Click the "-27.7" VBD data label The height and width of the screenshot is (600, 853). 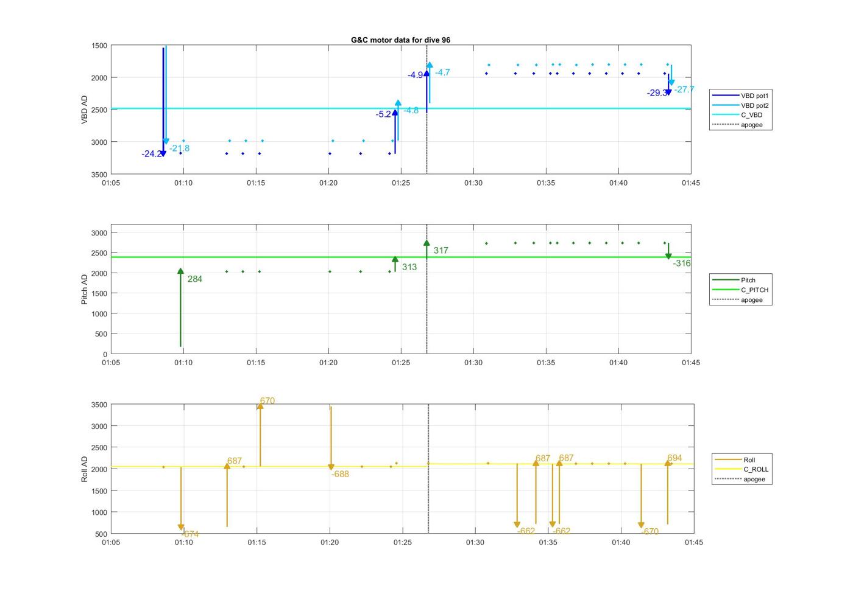[684, 89]
